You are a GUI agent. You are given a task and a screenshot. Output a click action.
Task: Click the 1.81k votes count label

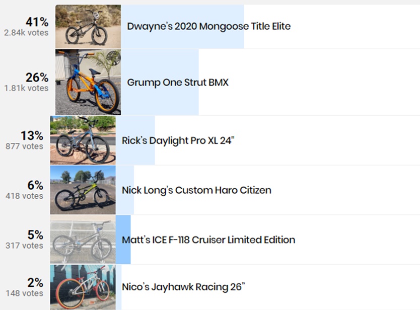[26, 88]
